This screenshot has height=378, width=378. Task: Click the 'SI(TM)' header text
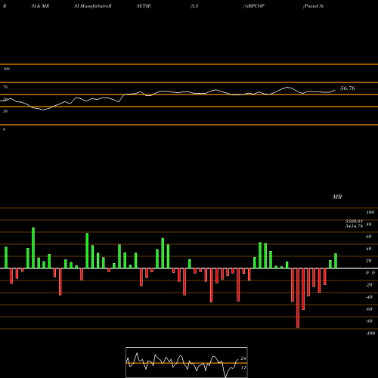(x=144, y=6)
